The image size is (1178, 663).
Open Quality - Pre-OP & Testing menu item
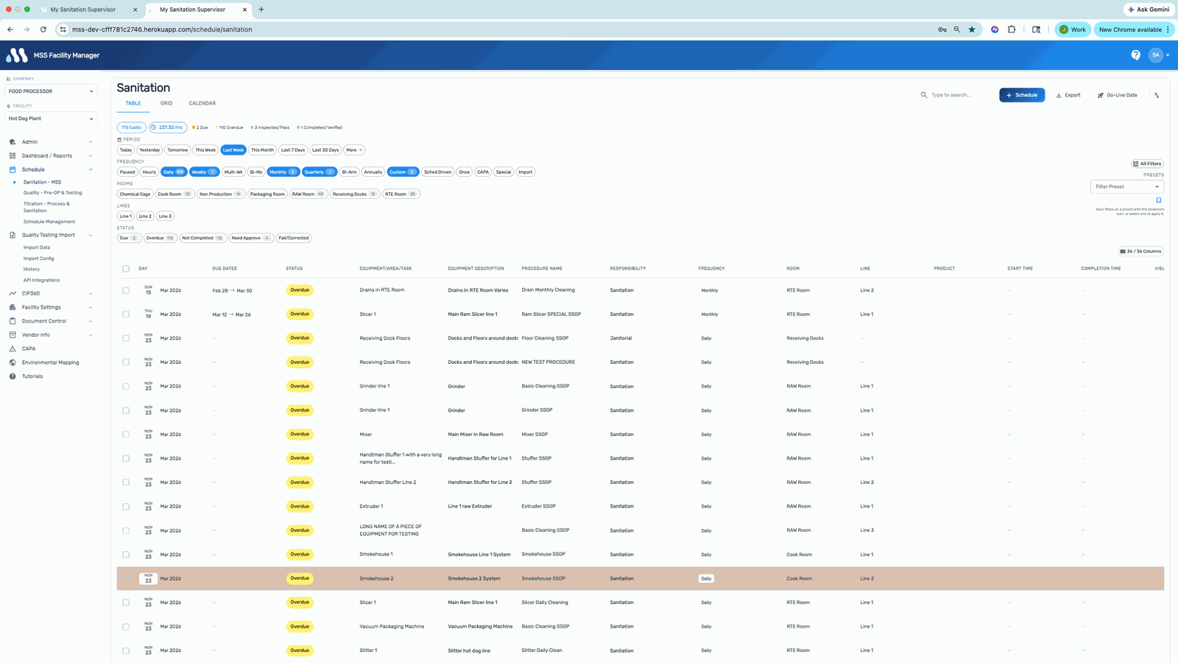[52, 193]
